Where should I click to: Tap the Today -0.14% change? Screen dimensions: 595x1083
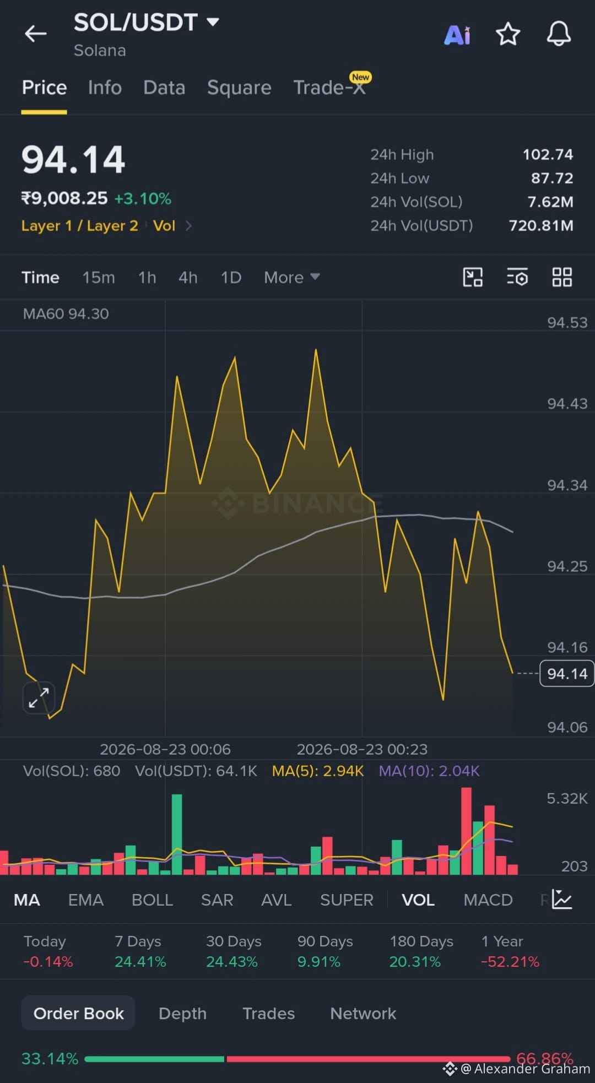click(48, 952)
